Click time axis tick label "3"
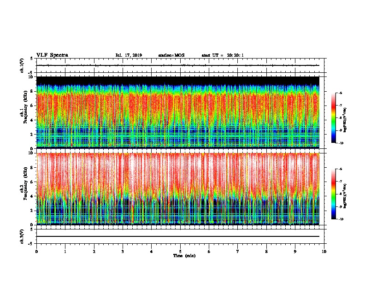Viewport: 365px width, 282px height. click(123, 252)
